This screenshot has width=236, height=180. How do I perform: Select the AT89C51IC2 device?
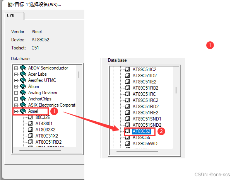click(x=144, y=70)
